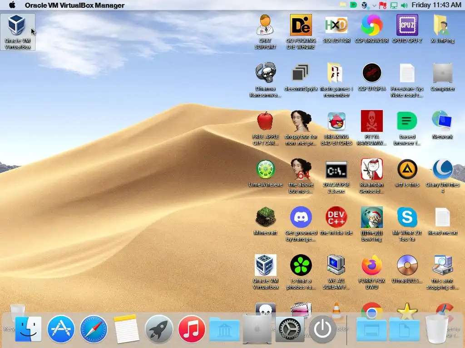Click the power button dock icon

click(323, 329)
